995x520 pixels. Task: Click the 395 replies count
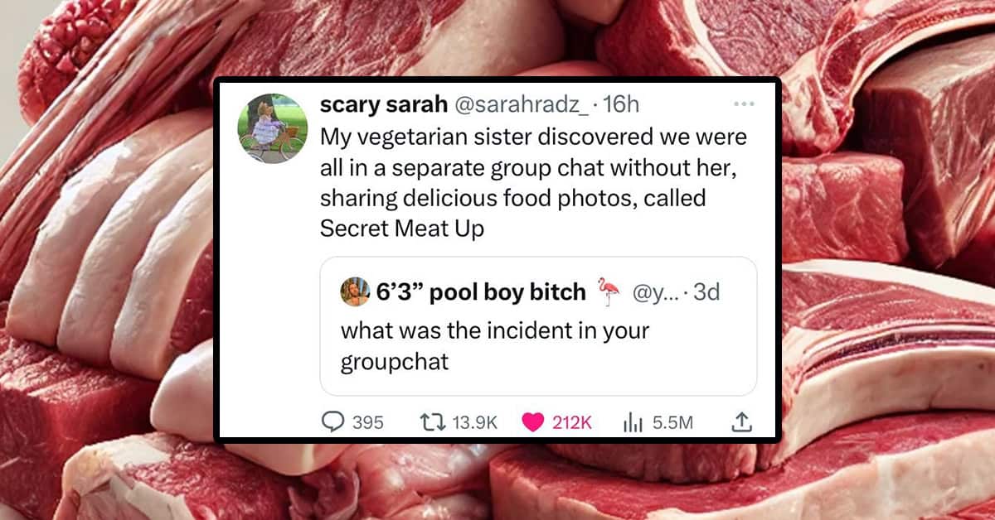click(x=368, y=422)
